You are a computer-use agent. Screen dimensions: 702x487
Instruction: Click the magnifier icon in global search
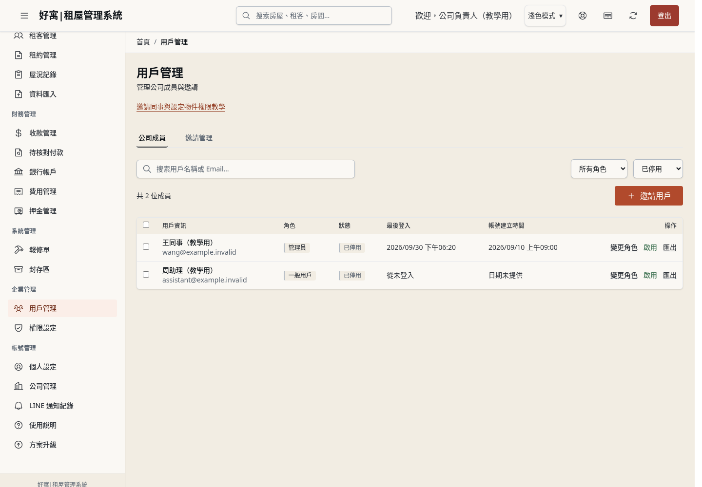coord(246,16)
